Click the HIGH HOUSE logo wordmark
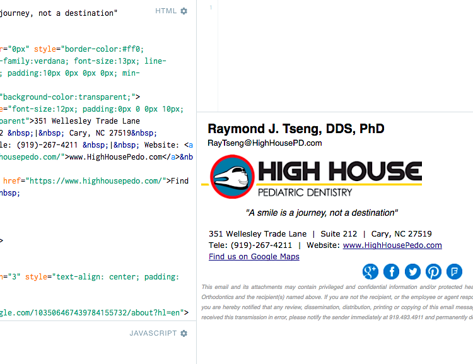Screen dimensions: 473x364 click(x=340, y=171)
